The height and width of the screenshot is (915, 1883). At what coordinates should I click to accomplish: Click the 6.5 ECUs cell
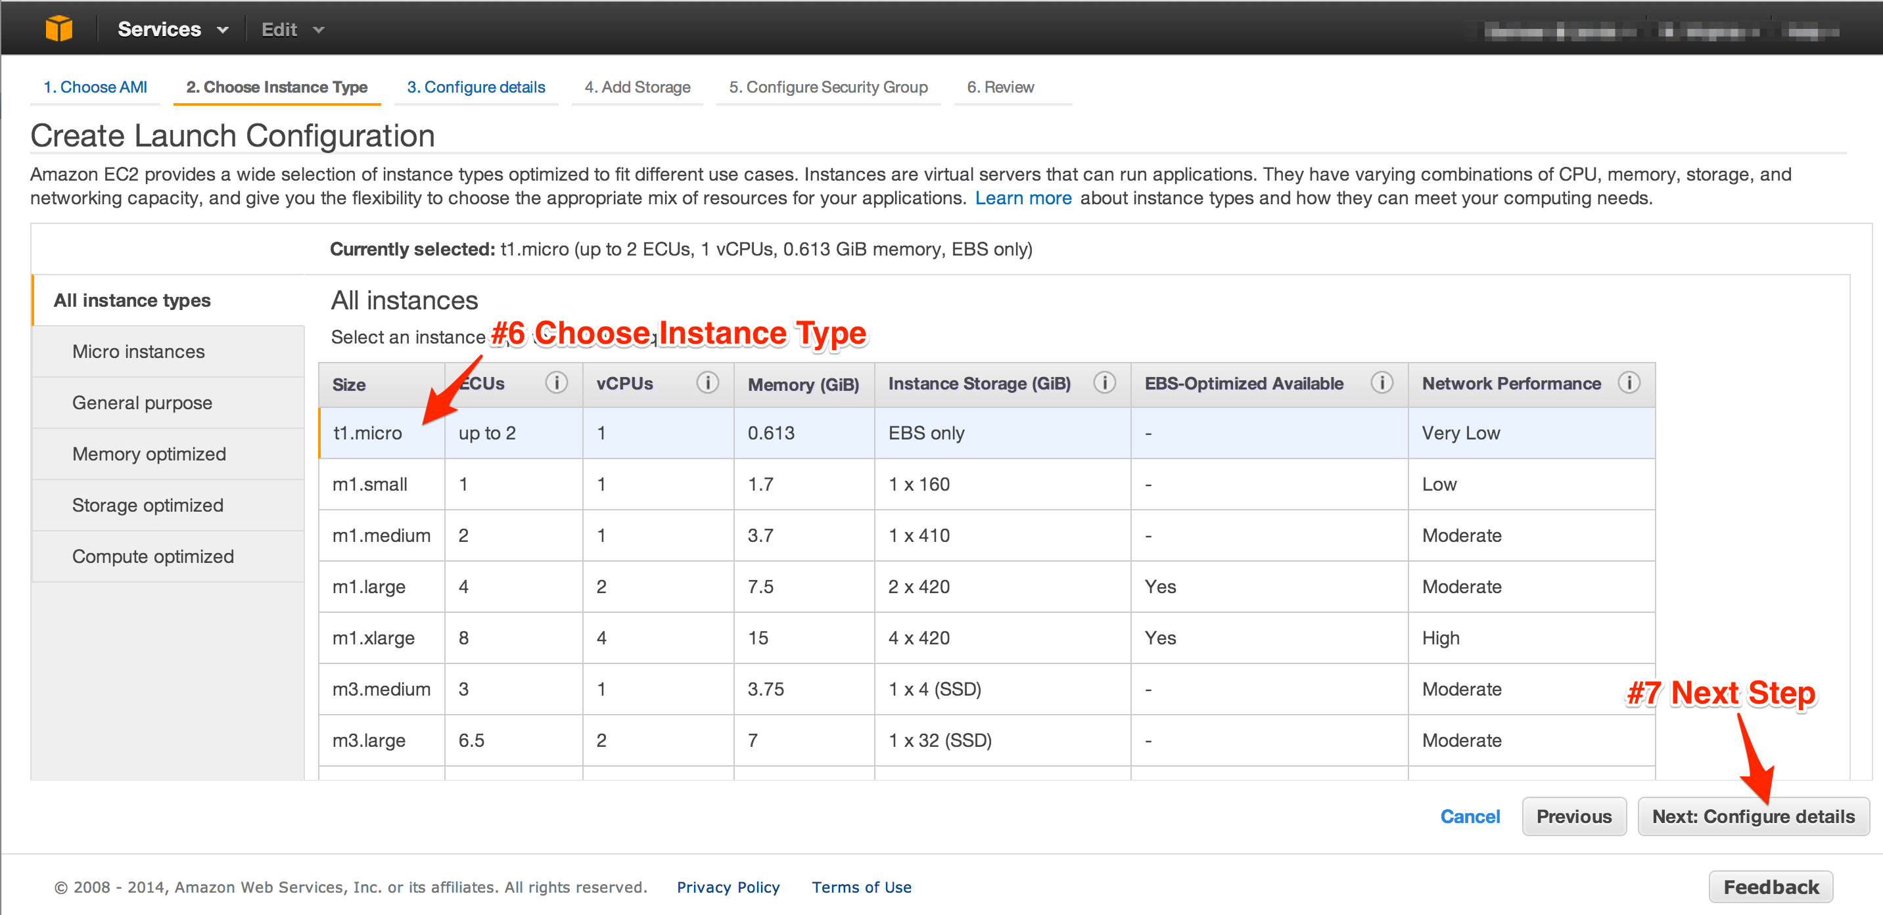pos(513,740)
